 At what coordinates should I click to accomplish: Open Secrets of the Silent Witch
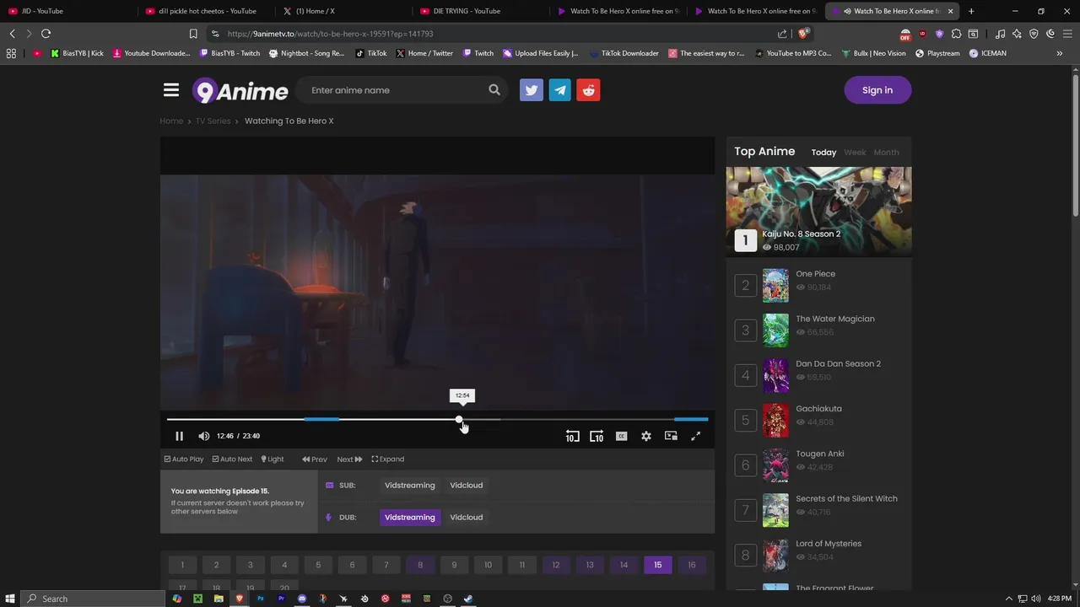[846, 499]
